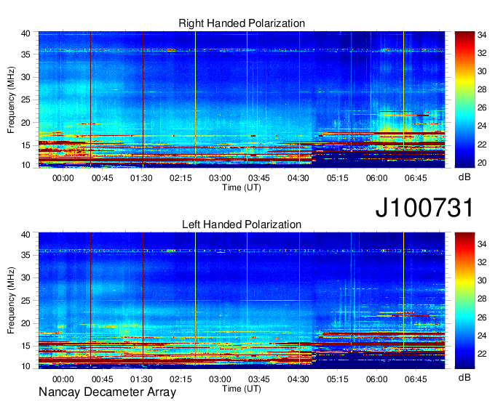The width and height of the screenshot is (495, 401).
Task: Click the "Nancay Decameter Array" caption
Action: [x=107, y=392]
